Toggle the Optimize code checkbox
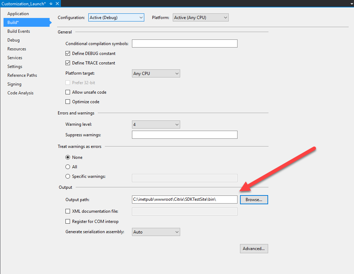Image resolution: width=354 pixels, height=274 pixels. tap(68, 102)
